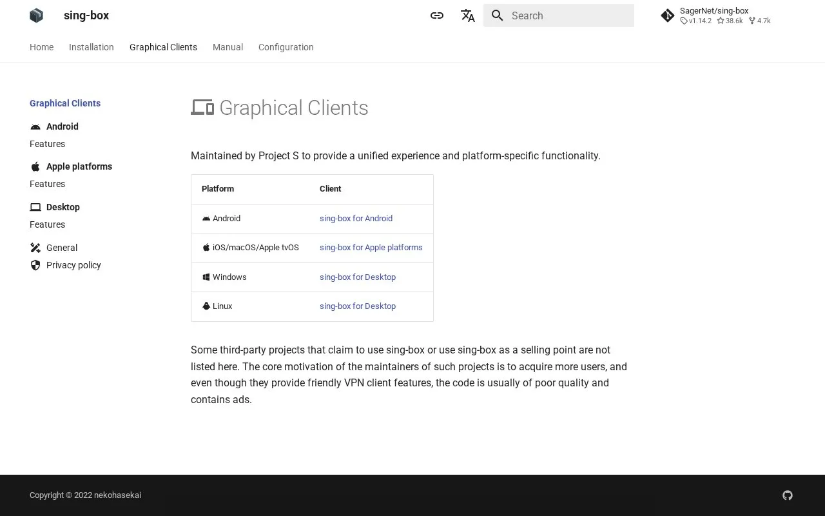The height and width of the screenshot is (516, 825).
Task: Switch to the Installation tab
Action: 92,47
